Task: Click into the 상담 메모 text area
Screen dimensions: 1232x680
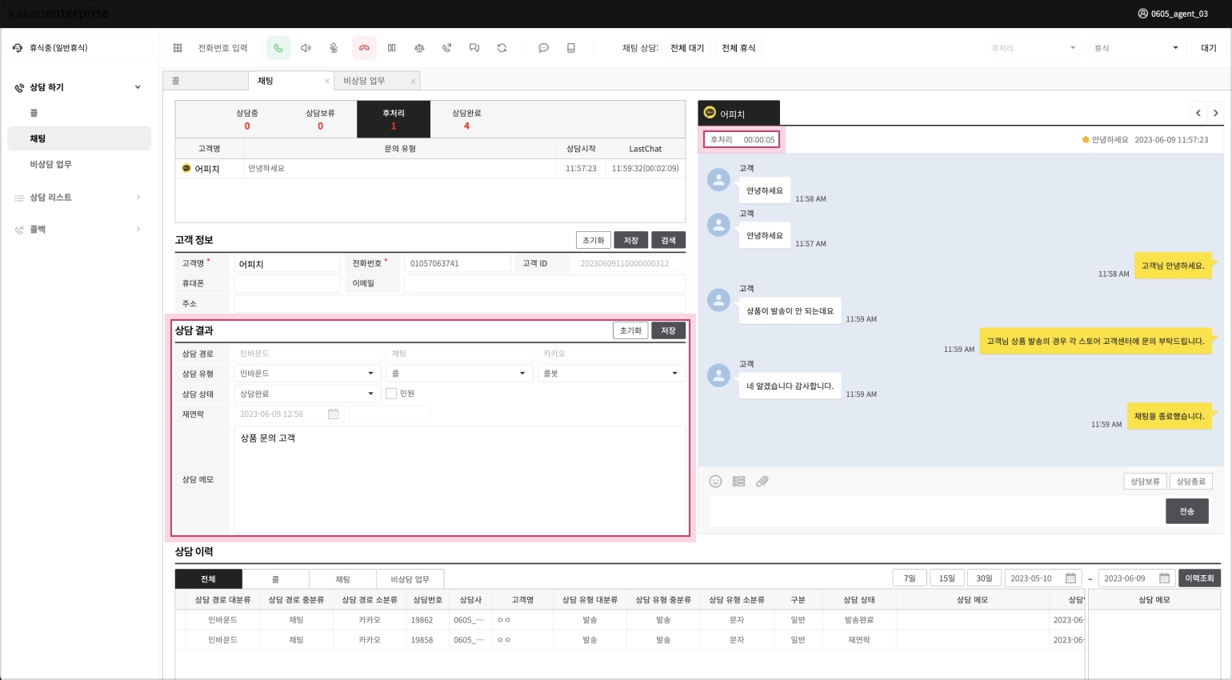Action: (x=459, y=480)
